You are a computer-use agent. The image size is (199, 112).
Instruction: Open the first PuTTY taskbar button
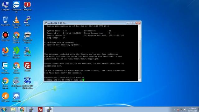click(x=31, y=110)
